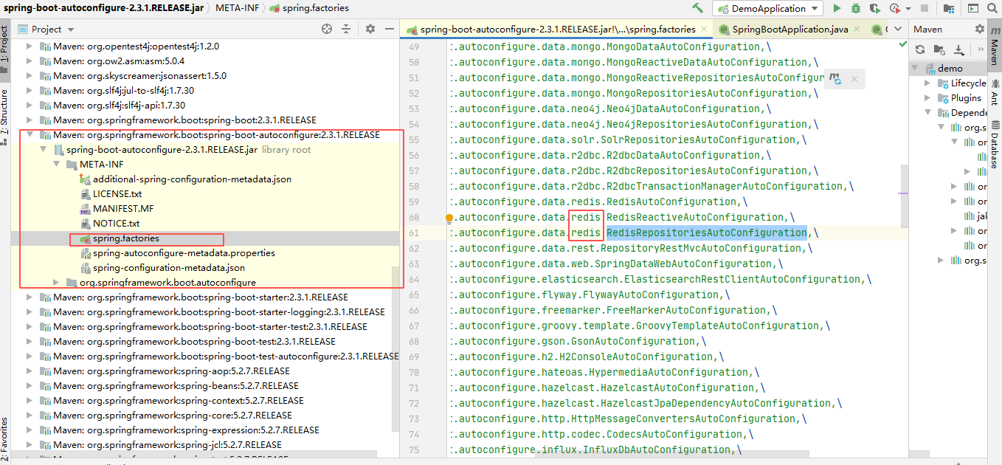
Task: Expand the org.springframework.boot.autoconfigure package
Action: pyautogui.click(x=57, y=283)
